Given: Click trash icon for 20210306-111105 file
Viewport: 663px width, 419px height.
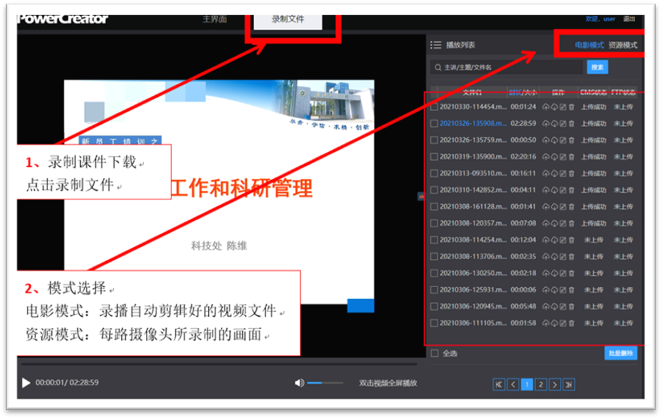Looking at the screenshot, I should (571, 323).
